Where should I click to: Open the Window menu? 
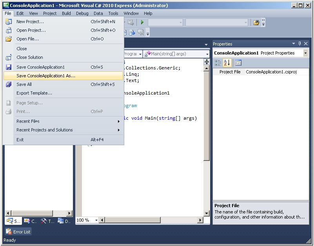131,13
